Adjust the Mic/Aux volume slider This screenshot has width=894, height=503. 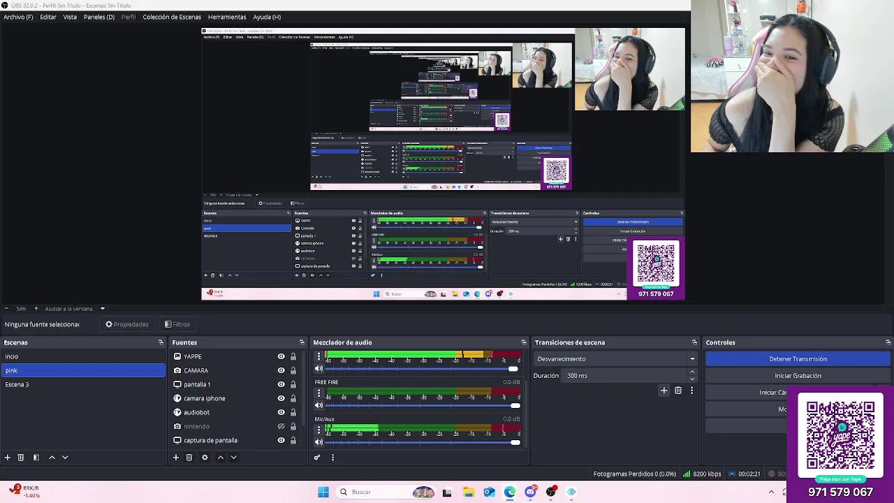[423, 442]
